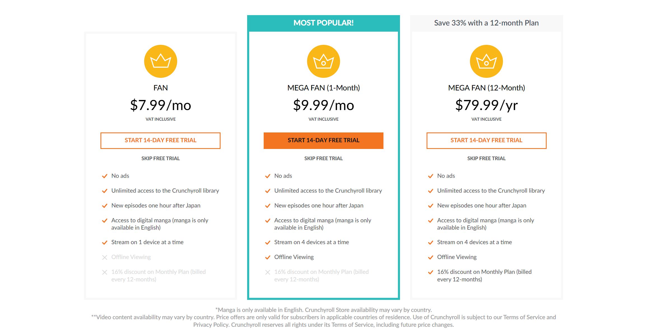Start 14-day free trial for MEGA FAN 1-Month
Viewport: 660px width, 336px height.
click(x=323, y=141)
